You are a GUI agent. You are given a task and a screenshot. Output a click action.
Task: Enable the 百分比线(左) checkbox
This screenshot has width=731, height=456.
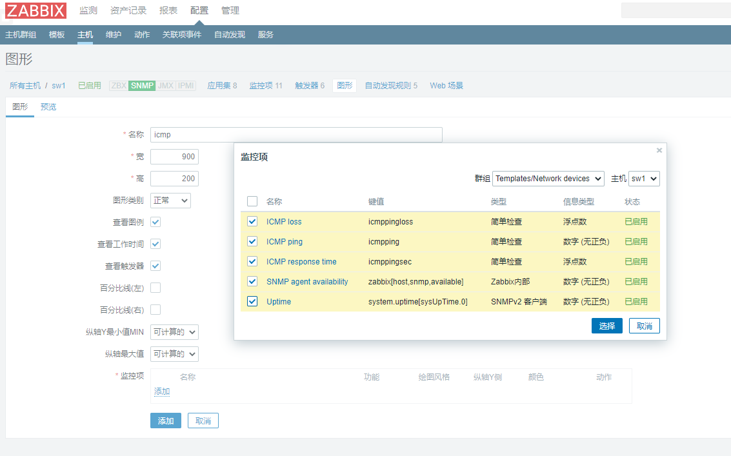point(155,288)
